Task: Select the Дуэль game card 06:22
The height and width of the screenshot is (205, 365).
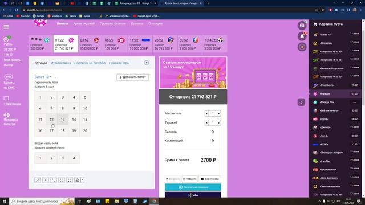Action: (x=115, y=44)
